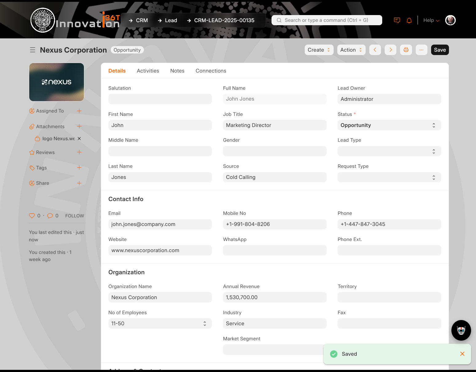Click the print icon button

tap(406, 50)
